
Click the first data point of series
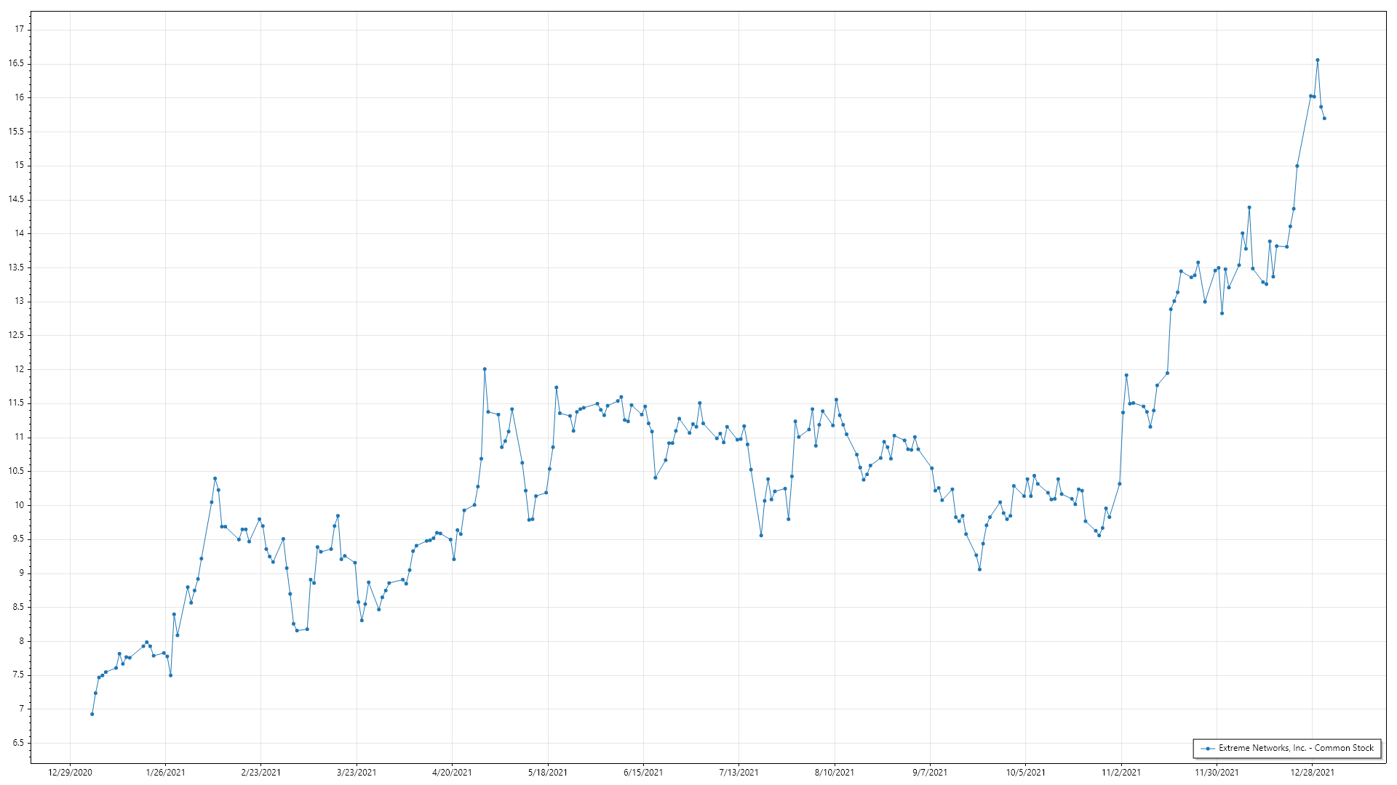[x=92, y=714]
